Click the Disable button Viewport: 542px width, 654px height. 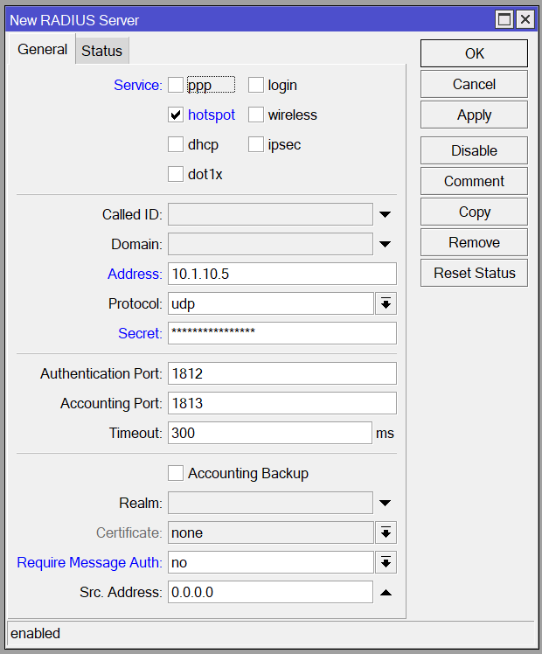pyautogui.click(x=474, y=150)
